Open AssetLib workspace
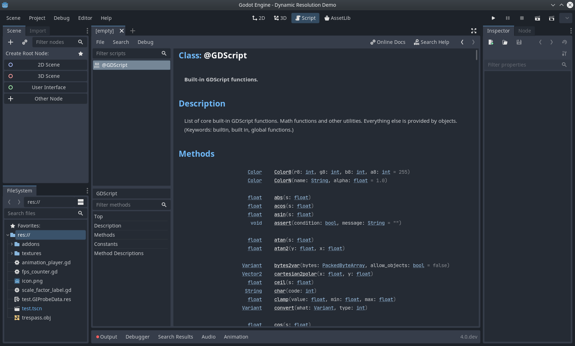 tap(338, 18)
